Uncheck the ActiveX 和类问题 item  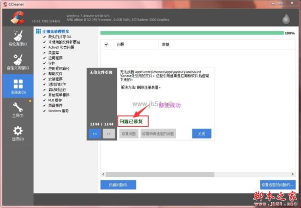[44, 47]
